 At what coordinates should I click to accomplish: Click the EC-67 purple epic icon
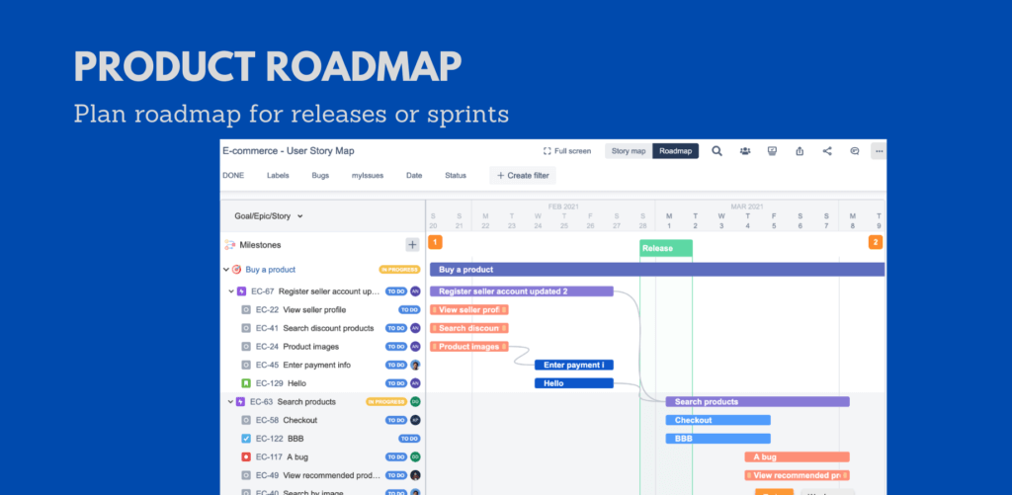(x=241, y=291)
